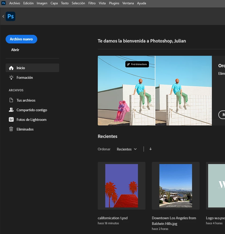Click the welcome heading to Julian
The width and height of the screenshot is (225, 234).
[142, 41]
